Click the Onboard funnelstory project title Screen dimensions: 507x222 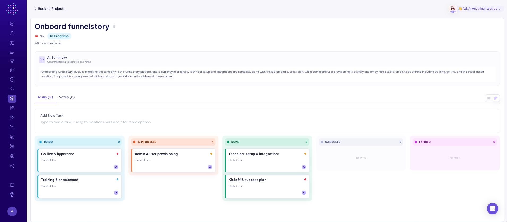pyautogui.click(x=72, y=27)
